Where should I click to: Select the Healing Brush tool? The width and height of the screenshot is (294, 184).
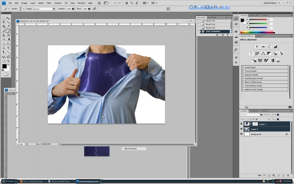(3, 31)
